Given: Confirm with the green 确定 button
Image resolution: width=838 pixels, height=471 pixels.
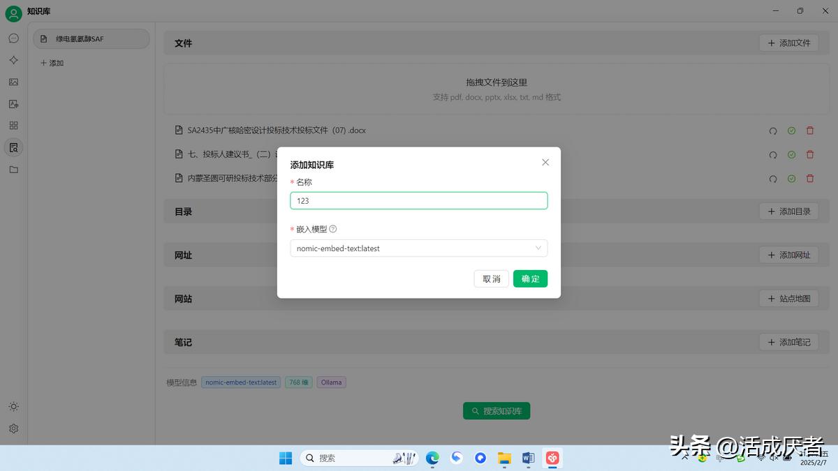Looking at the screenshot, I should (531, 278).
